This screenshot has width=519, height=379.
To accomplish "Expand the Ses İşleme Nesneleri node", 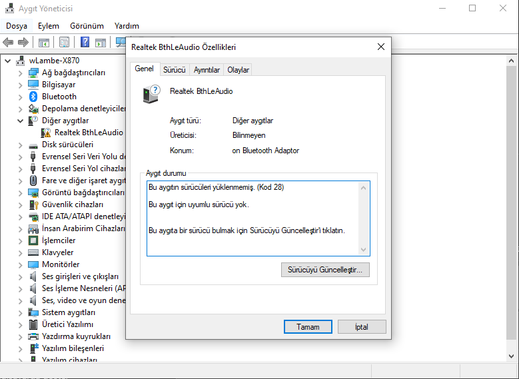I will point(20,288).
